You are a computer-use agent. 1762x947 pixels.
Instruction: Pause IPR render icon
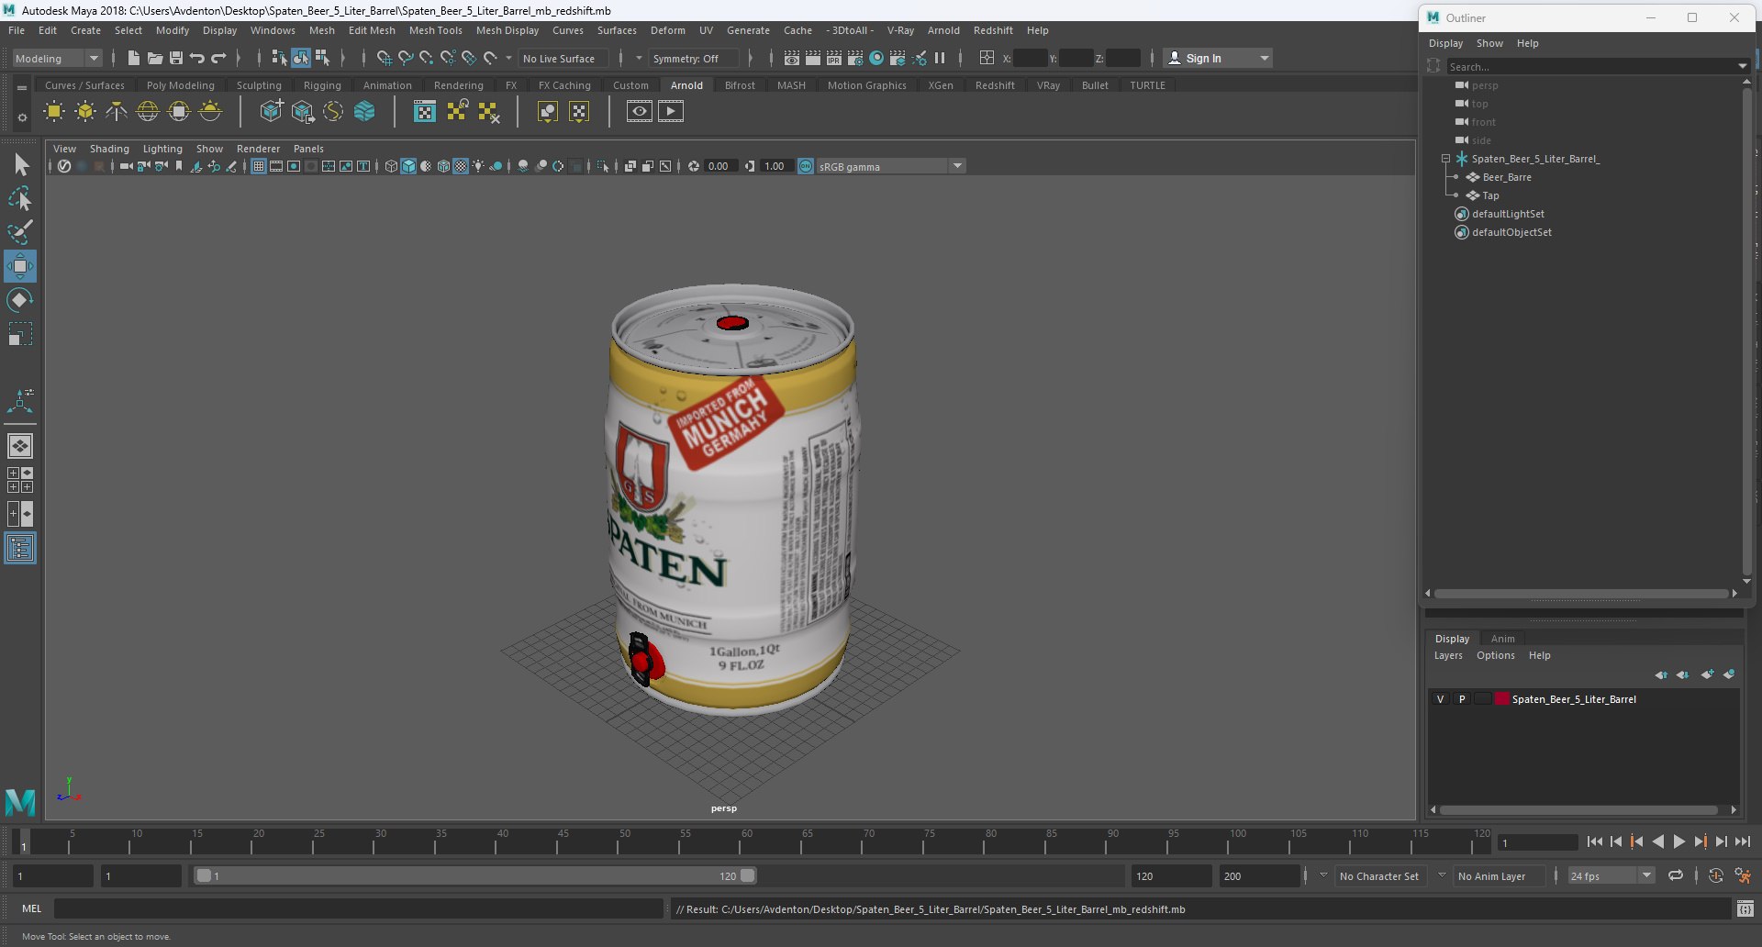click(940, 58)
